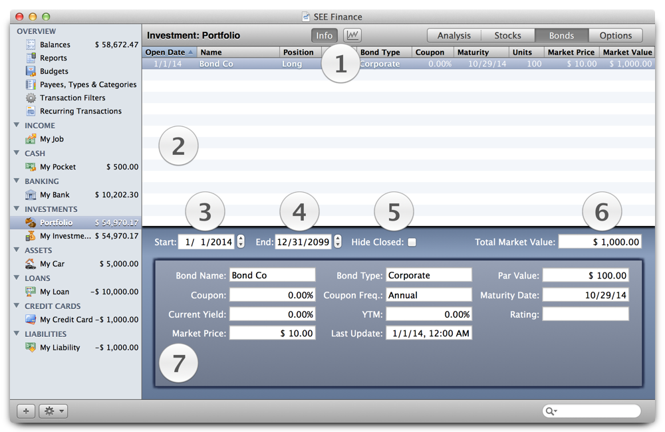The height and width of the screenshot is (432, 665).
Task: Select the My Job income icon
Action: click(31, 139)
